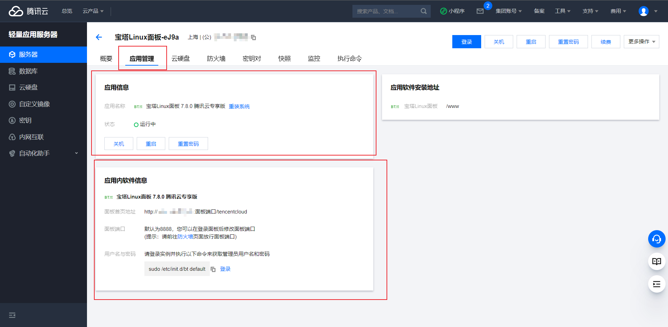Click the Tencent Cloud logo
668x327 pixels.
point(28,11)
